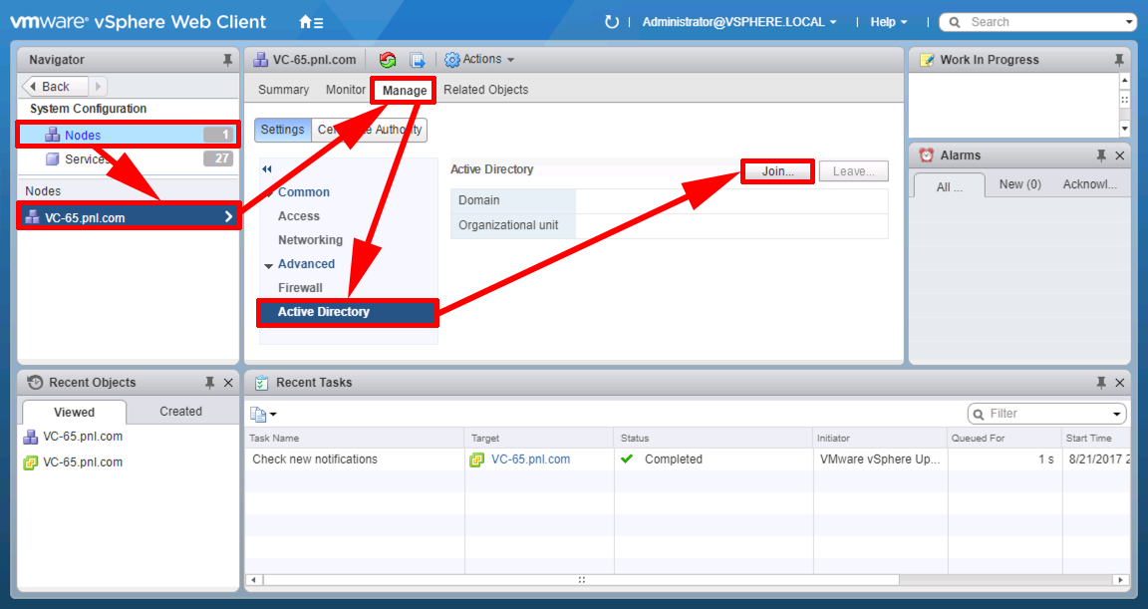The height and width of the screenshot is (609, 1148).
Task: Click the red-green reboot node icon
Action: coord(388,59)
